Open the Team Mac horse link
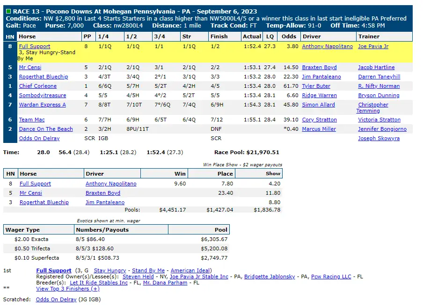 [32, 120]
